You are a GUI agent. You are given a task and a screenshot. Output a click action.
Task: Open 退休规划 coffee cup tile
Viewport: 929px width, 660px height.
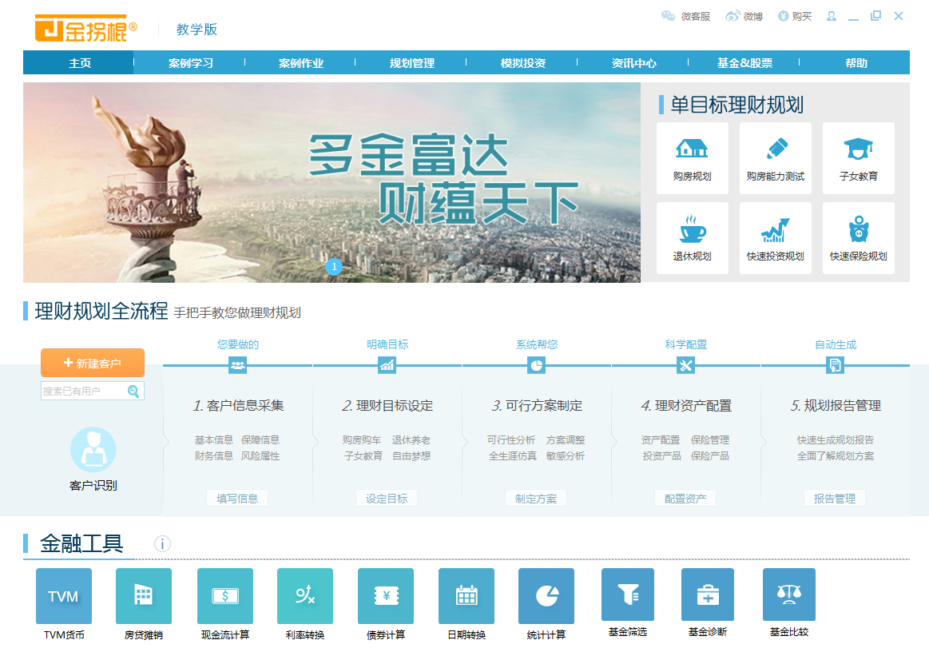[692, 238]
